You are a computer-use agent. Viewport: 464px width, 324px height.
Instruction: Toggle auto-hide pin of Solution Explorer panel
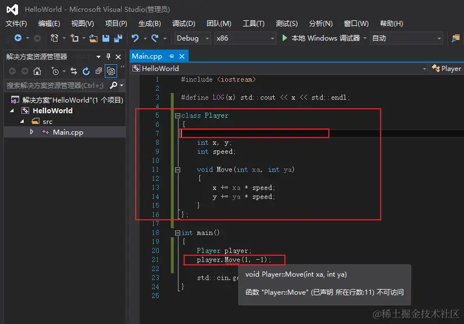pos(108,57)
